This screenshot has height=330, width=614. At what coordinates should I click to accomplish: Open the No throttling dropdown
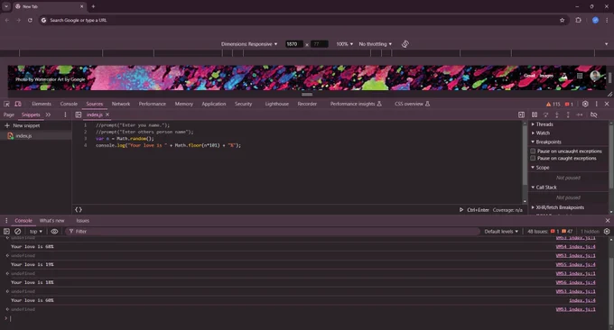(x=375, y=44)
